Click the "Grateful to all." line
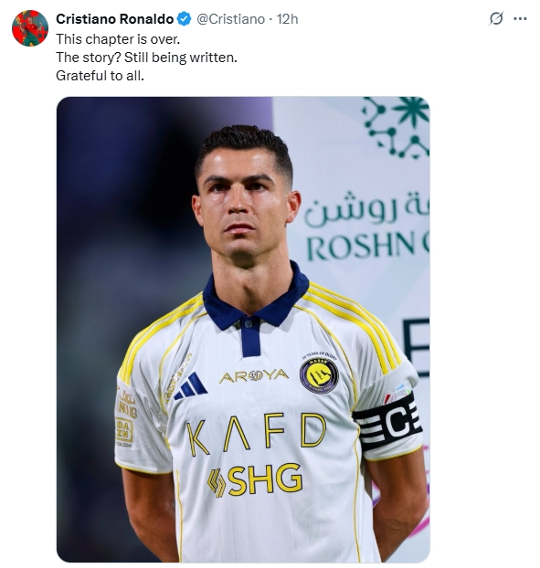The image size is (540, 568). click(100, 76)
